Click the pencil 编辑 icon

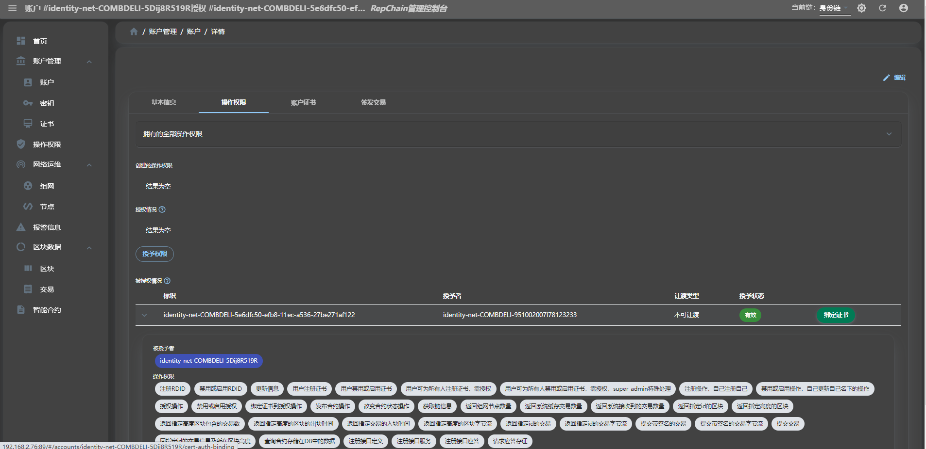887,78
